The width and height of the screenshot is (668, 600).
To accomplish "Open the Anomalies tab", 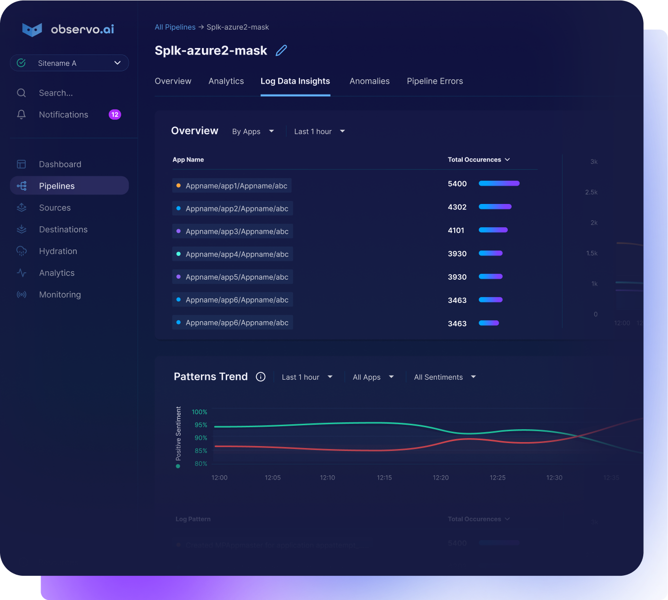I will coord(370,81).
